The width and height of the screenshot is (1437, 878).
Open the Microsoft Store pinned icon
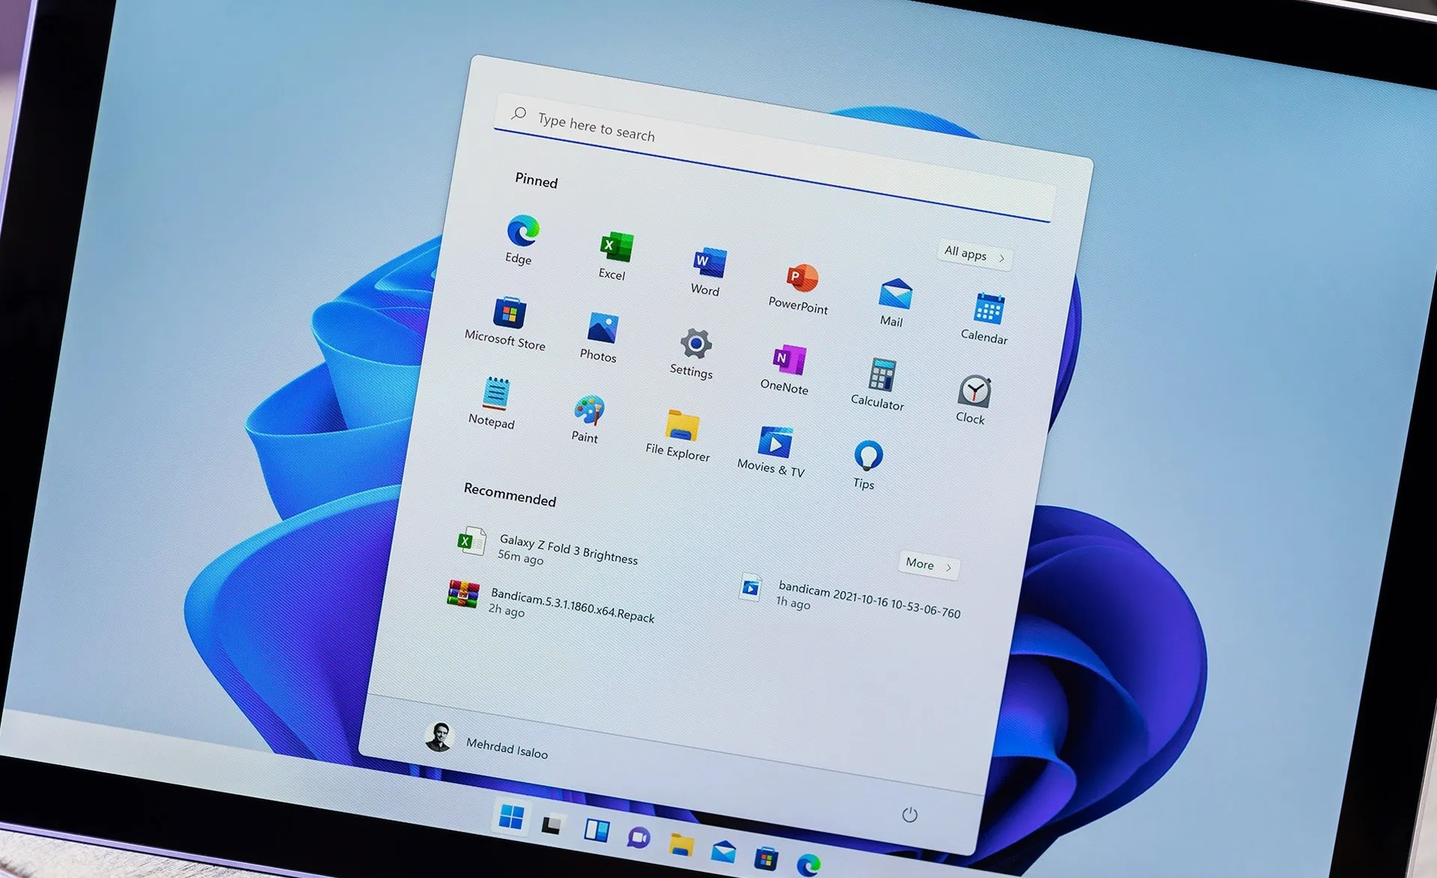pos(509,313)
